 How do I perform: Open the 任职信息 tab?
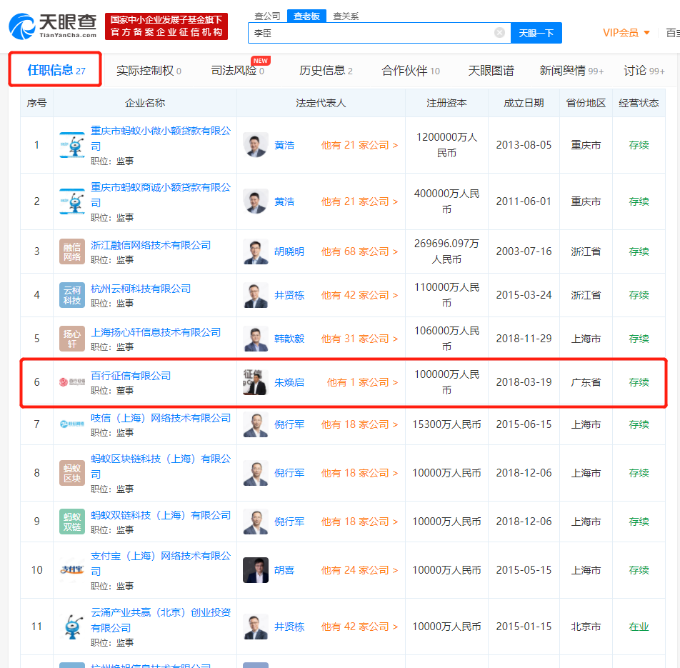(56, 70)
